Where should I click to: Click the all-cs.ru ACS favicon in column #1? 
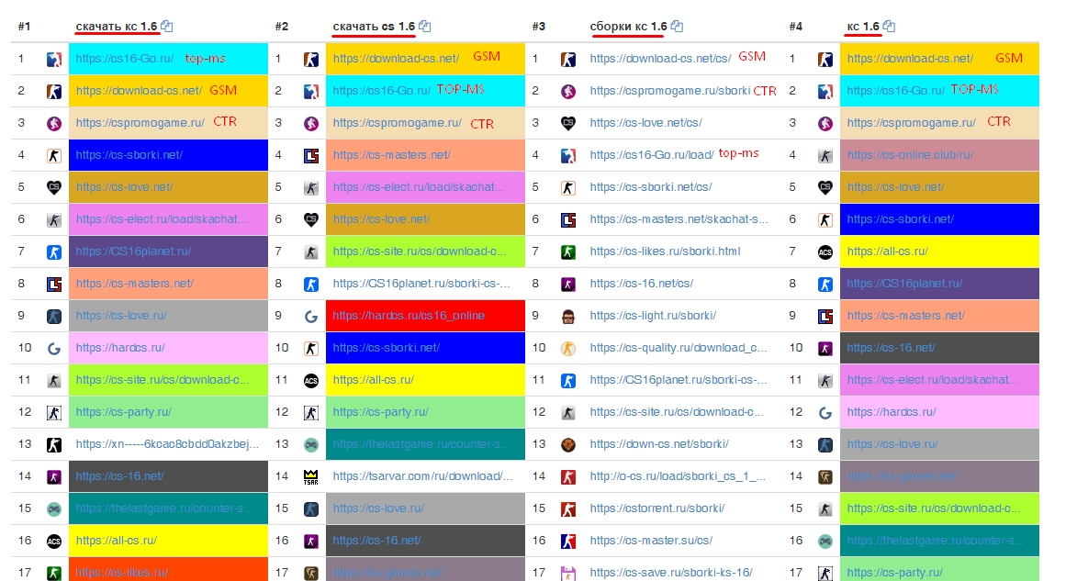coord(54,542)
